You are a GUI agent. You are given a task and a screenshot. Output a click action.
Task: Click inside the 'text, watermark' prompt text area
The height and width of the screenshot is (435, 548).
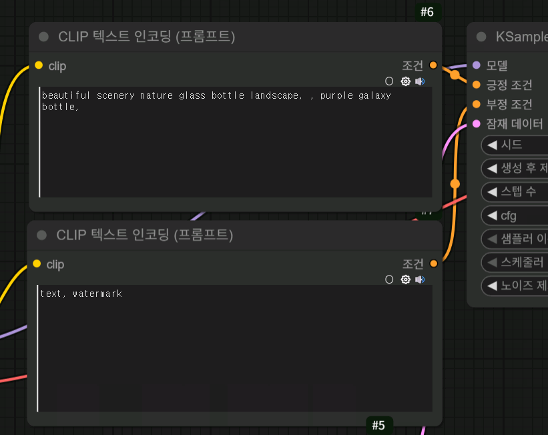(234, 347)
